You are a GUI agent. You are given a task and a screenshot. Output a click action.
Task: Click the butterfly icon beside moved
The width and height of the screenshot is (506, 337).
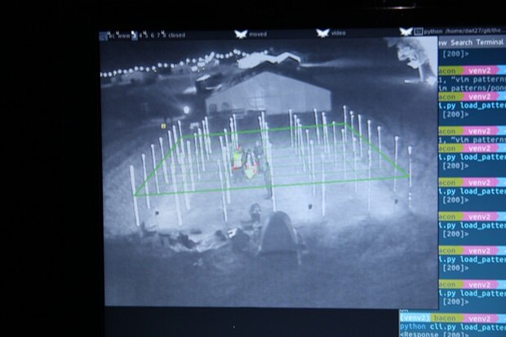pyautogui.click(x=241, y=34)
